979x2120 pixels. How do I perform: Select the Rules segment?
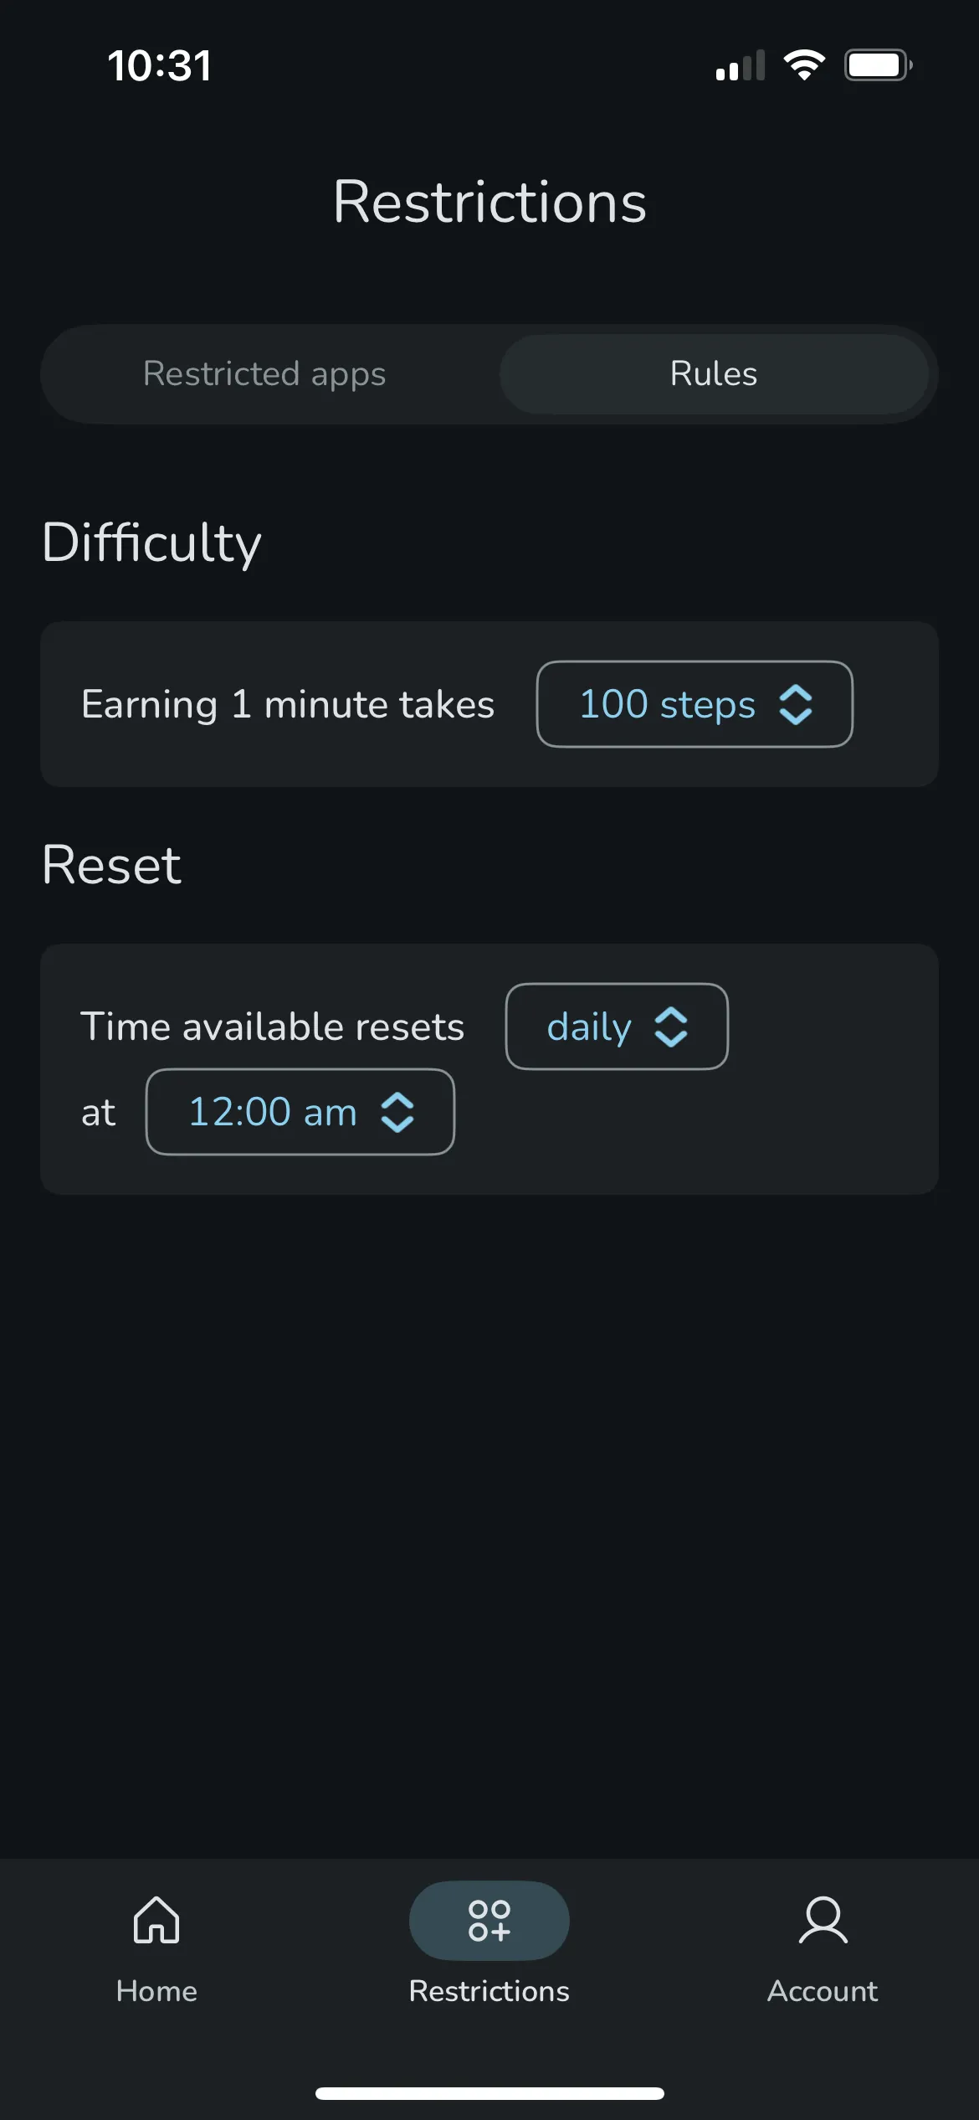click(x=714, y=374)
